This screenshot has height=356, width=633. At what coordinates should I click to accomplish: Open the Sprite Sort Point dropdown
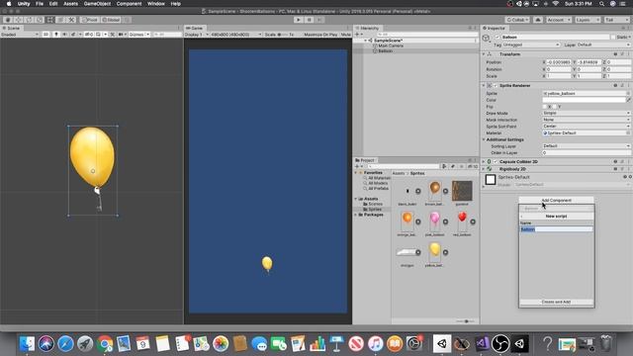click(x=587, y=127)
